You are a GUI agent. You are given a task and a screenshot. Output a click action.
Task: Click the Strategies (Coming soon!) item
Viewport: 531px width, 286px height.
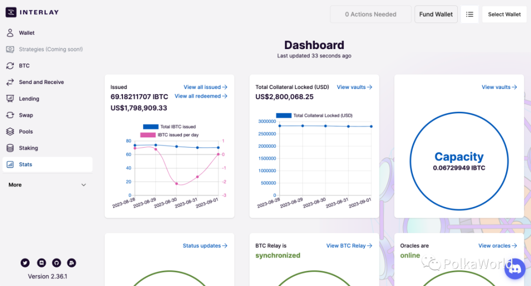(48, 49)
